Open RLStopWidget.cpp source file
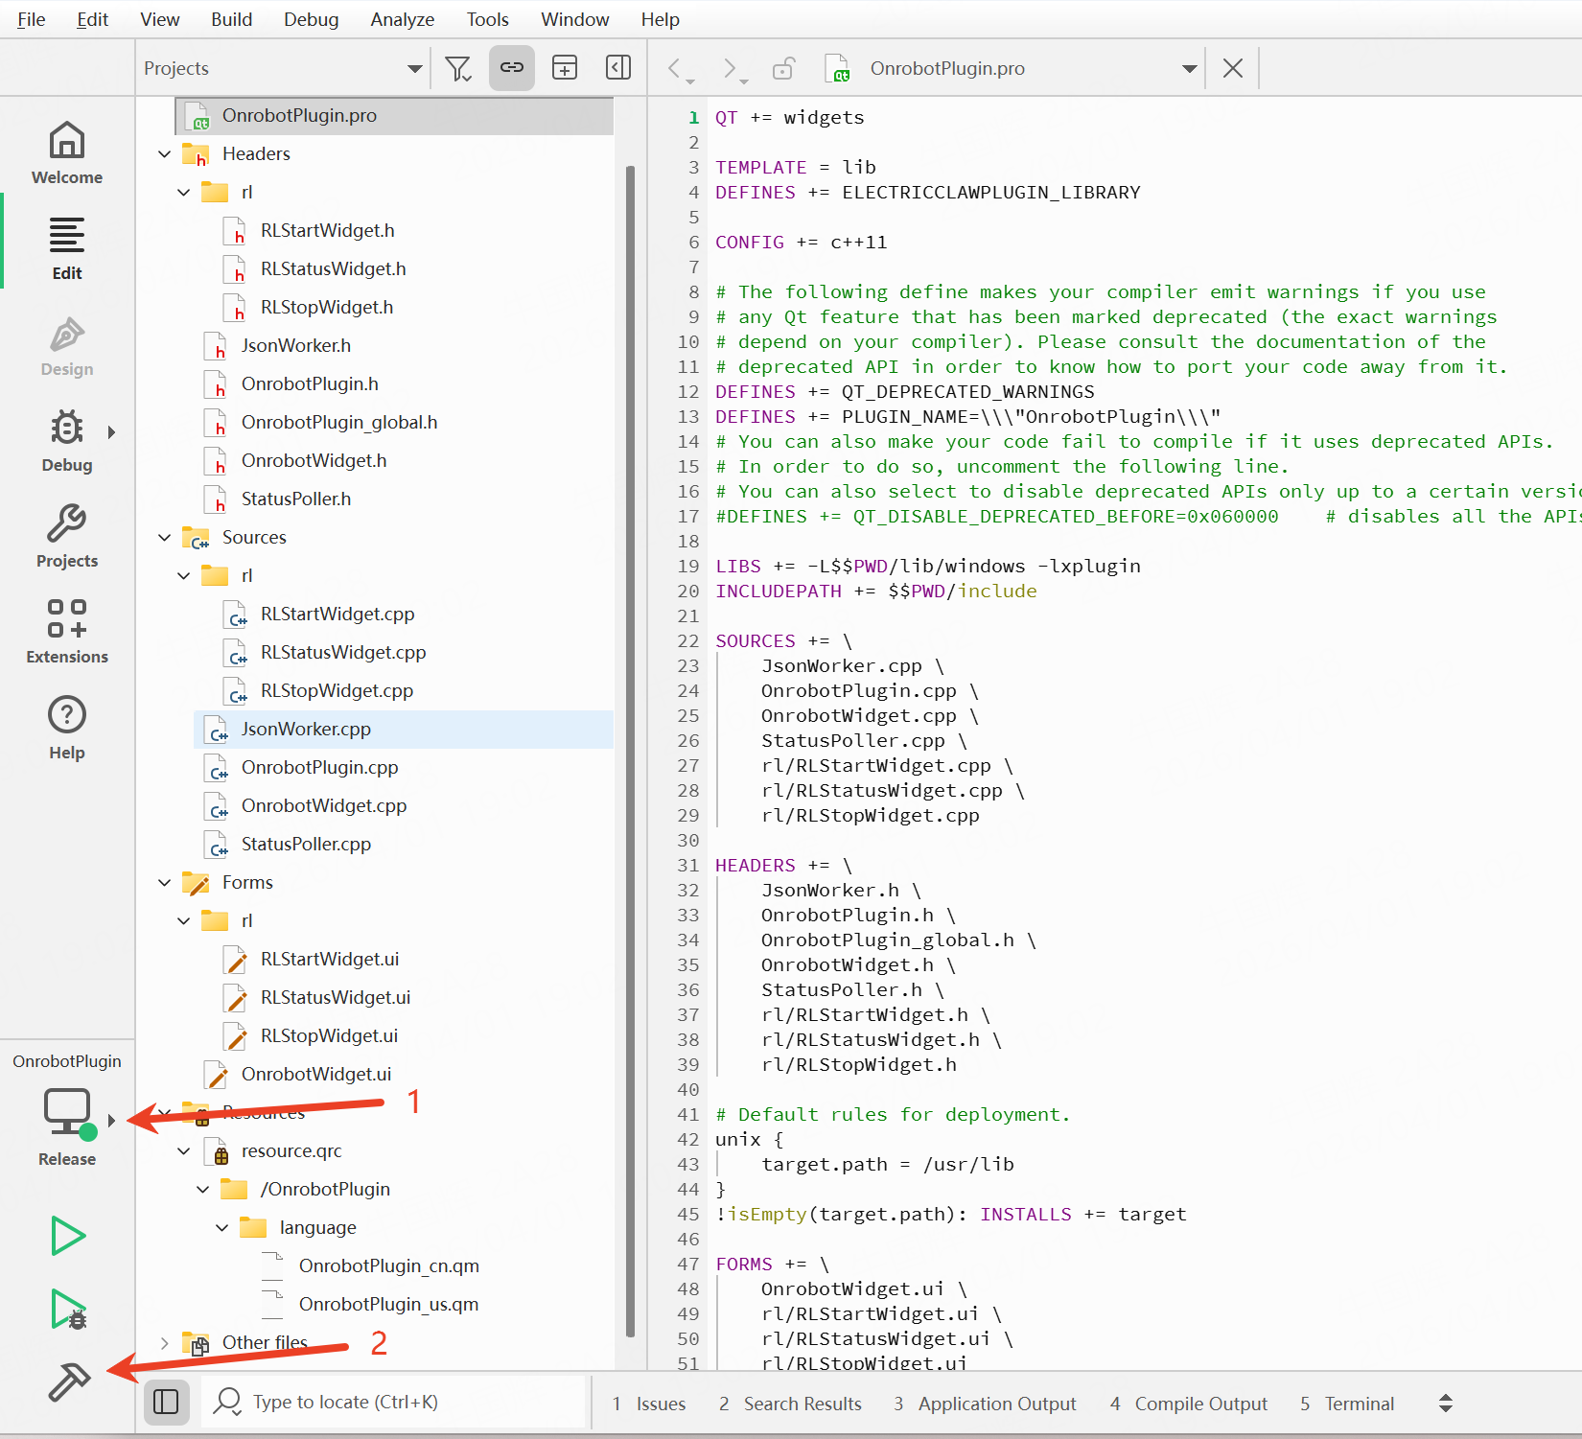 coord(337,690)
